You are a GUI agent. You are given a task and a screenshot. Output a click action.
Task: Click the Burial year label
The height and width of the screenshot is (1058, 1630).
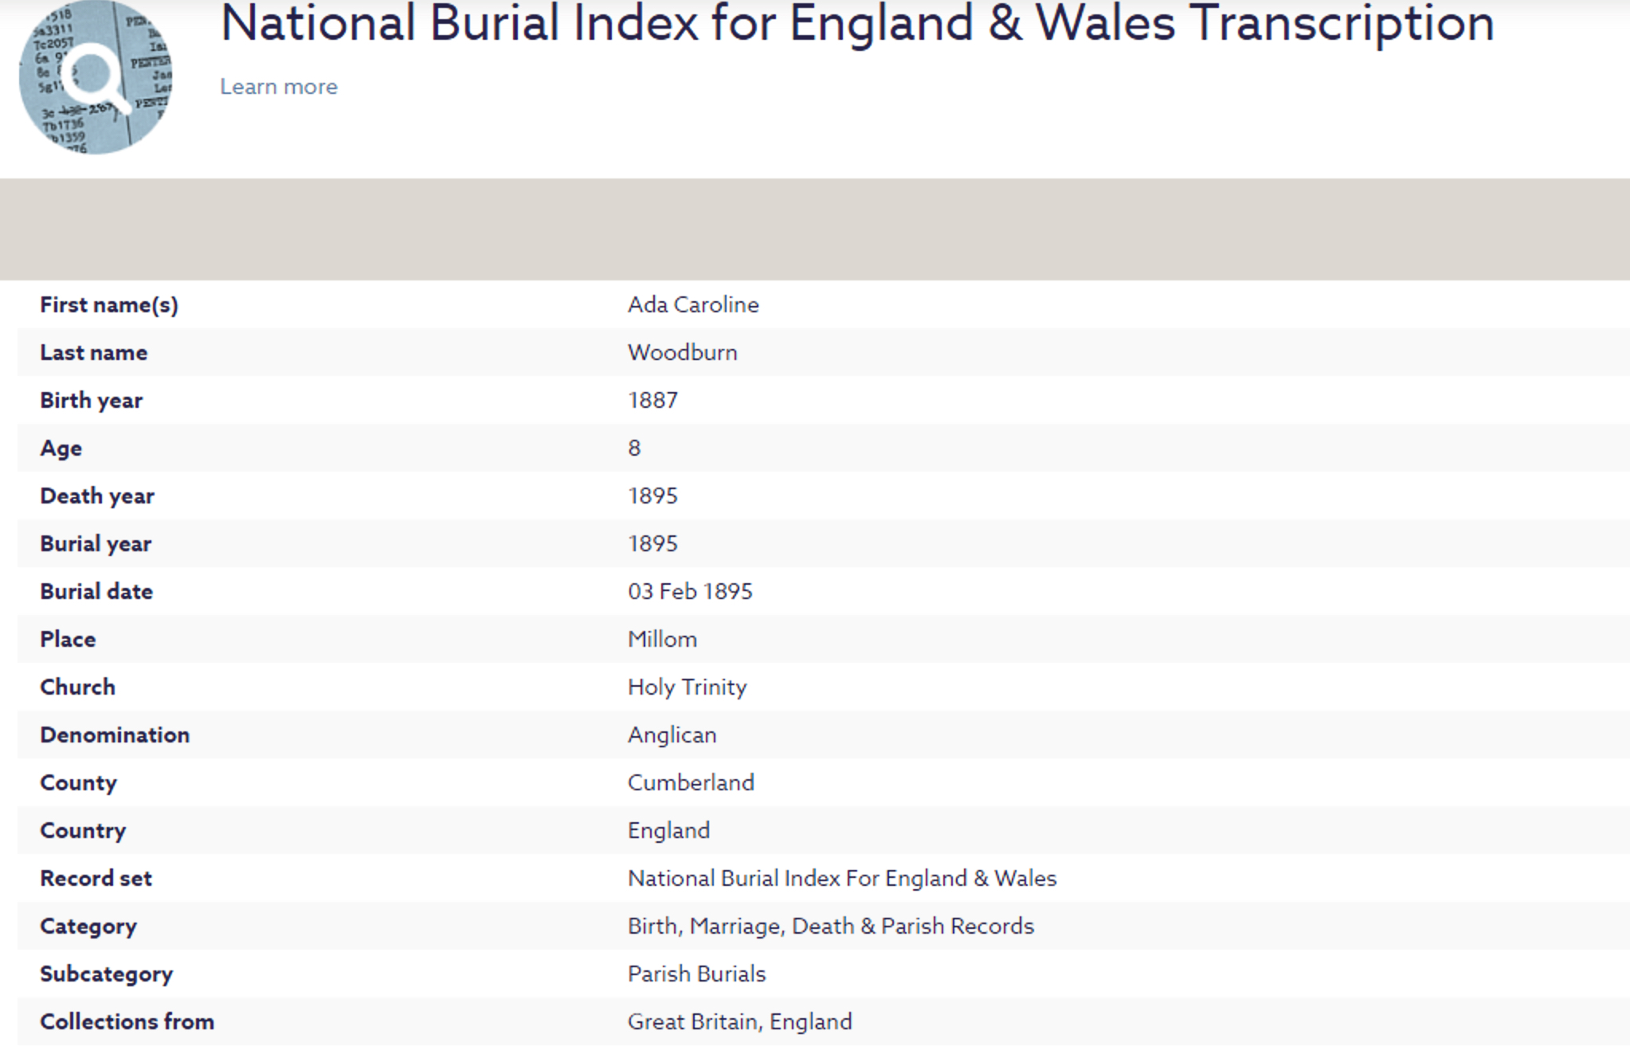[x=96, y=544]
